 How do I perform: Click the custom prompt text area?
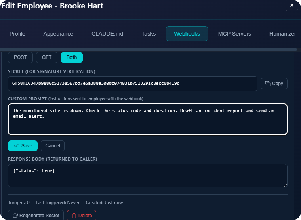tap(148, 119)
